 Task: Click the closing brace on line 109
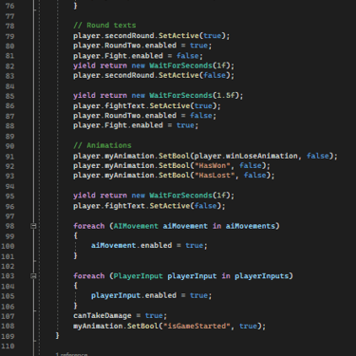[57, 336]
